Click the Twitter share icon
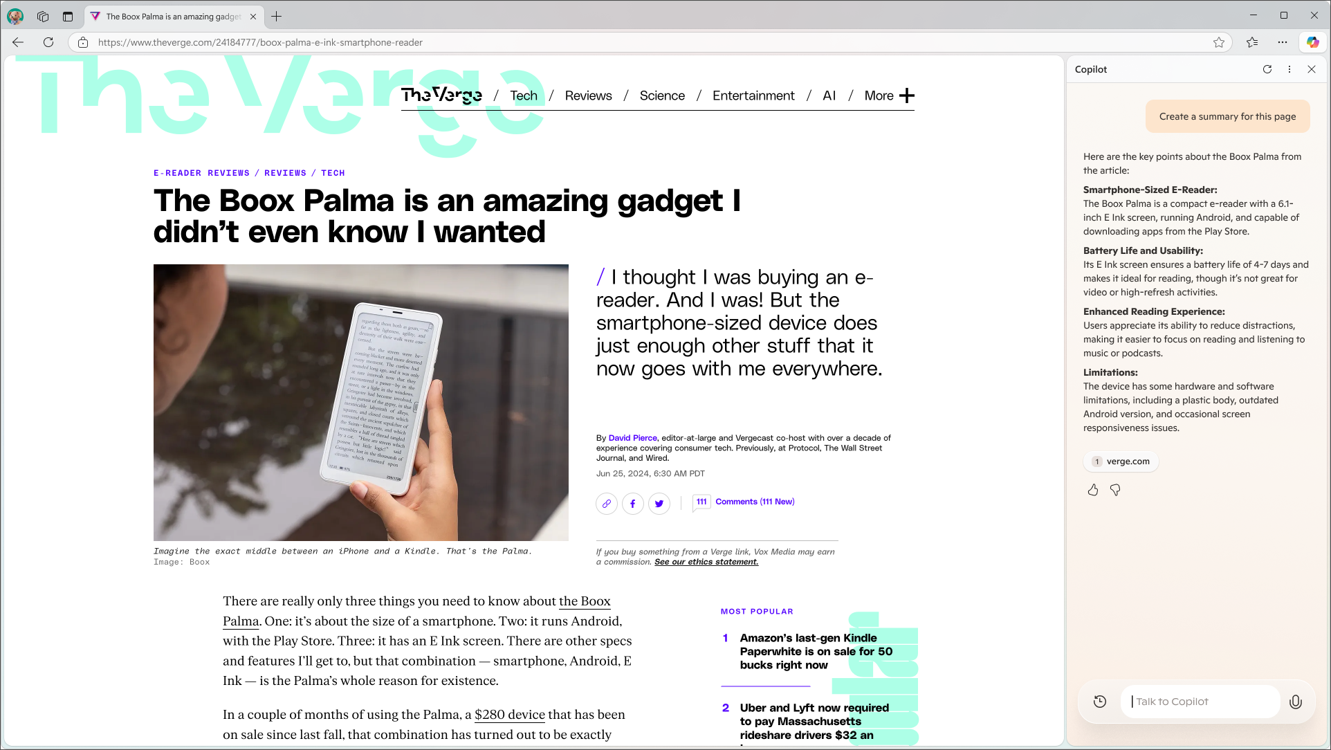 [x=659, y=504]
